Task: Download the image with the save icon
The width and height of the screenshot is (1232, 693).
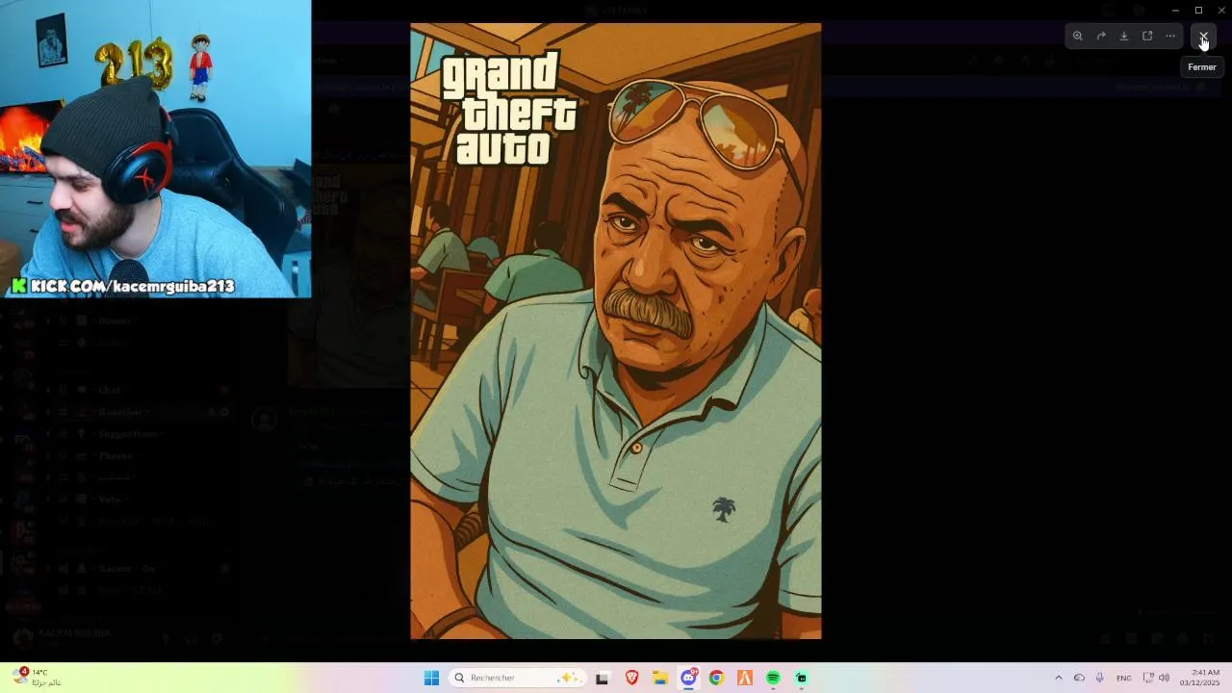Action: click(1124, 37)
